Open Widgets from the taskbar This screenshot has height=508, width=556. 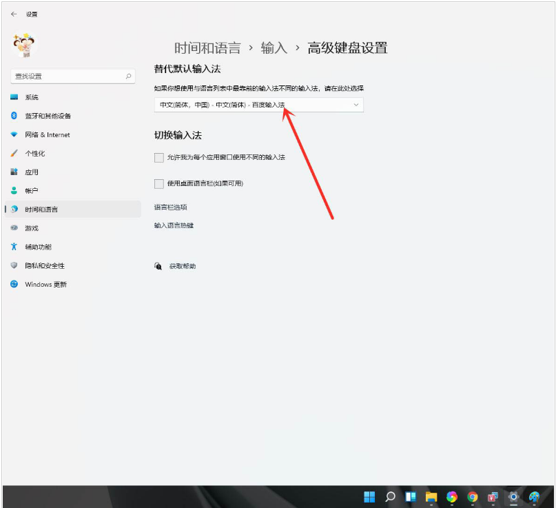pos(411,497)
